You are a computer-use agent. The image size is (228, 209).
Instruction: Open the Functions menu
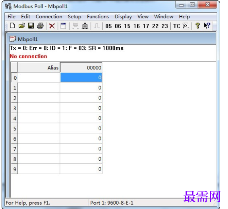click(98, 17)
